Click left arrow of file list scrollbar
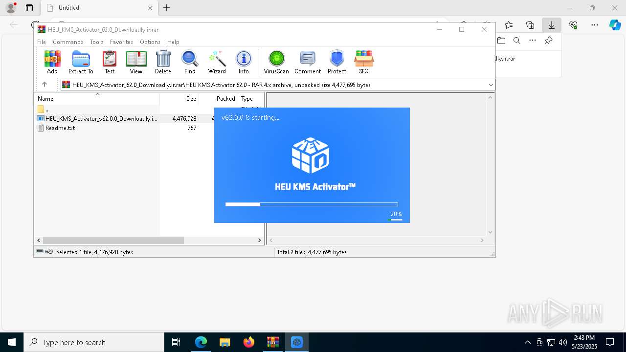 click(x=39, y=240)
